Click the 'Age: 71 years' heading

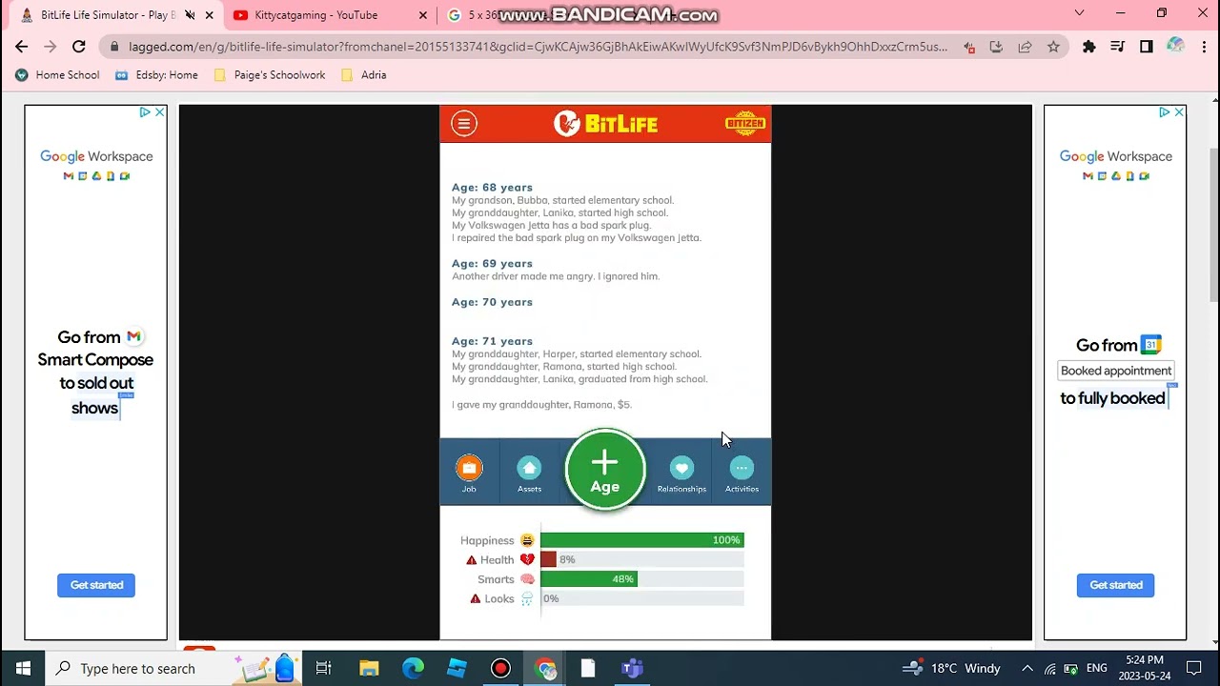(x=492, y=341)
